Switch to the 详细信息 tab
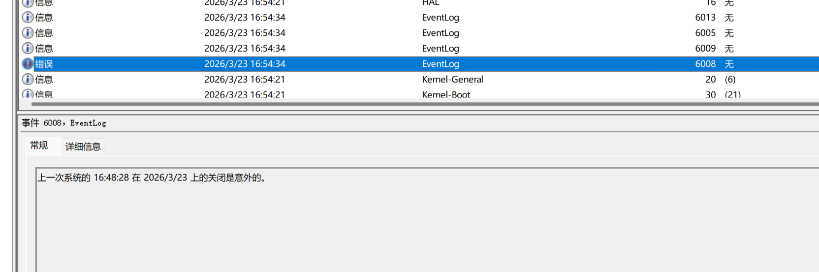 tap(83, 147)
